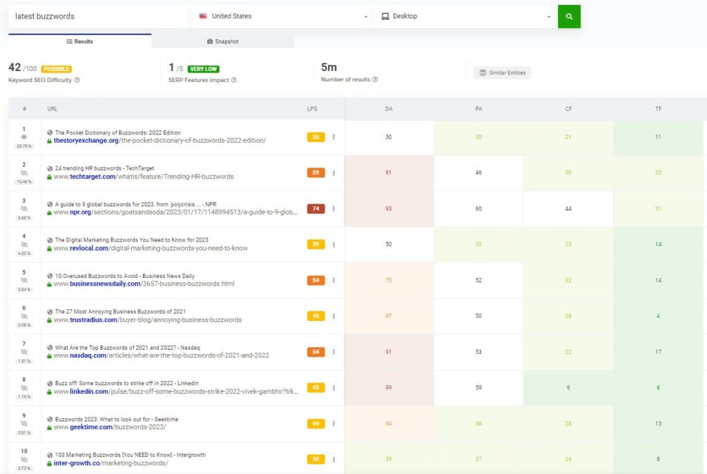The image size is (707, 474).
Task: Click the green search magnifier icon
Action: tap(569, 15)
